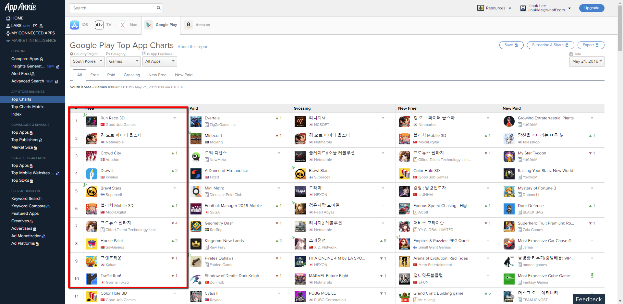Click inside the Search input field
This screenshot has height=304, width=623.
point(114,8)
